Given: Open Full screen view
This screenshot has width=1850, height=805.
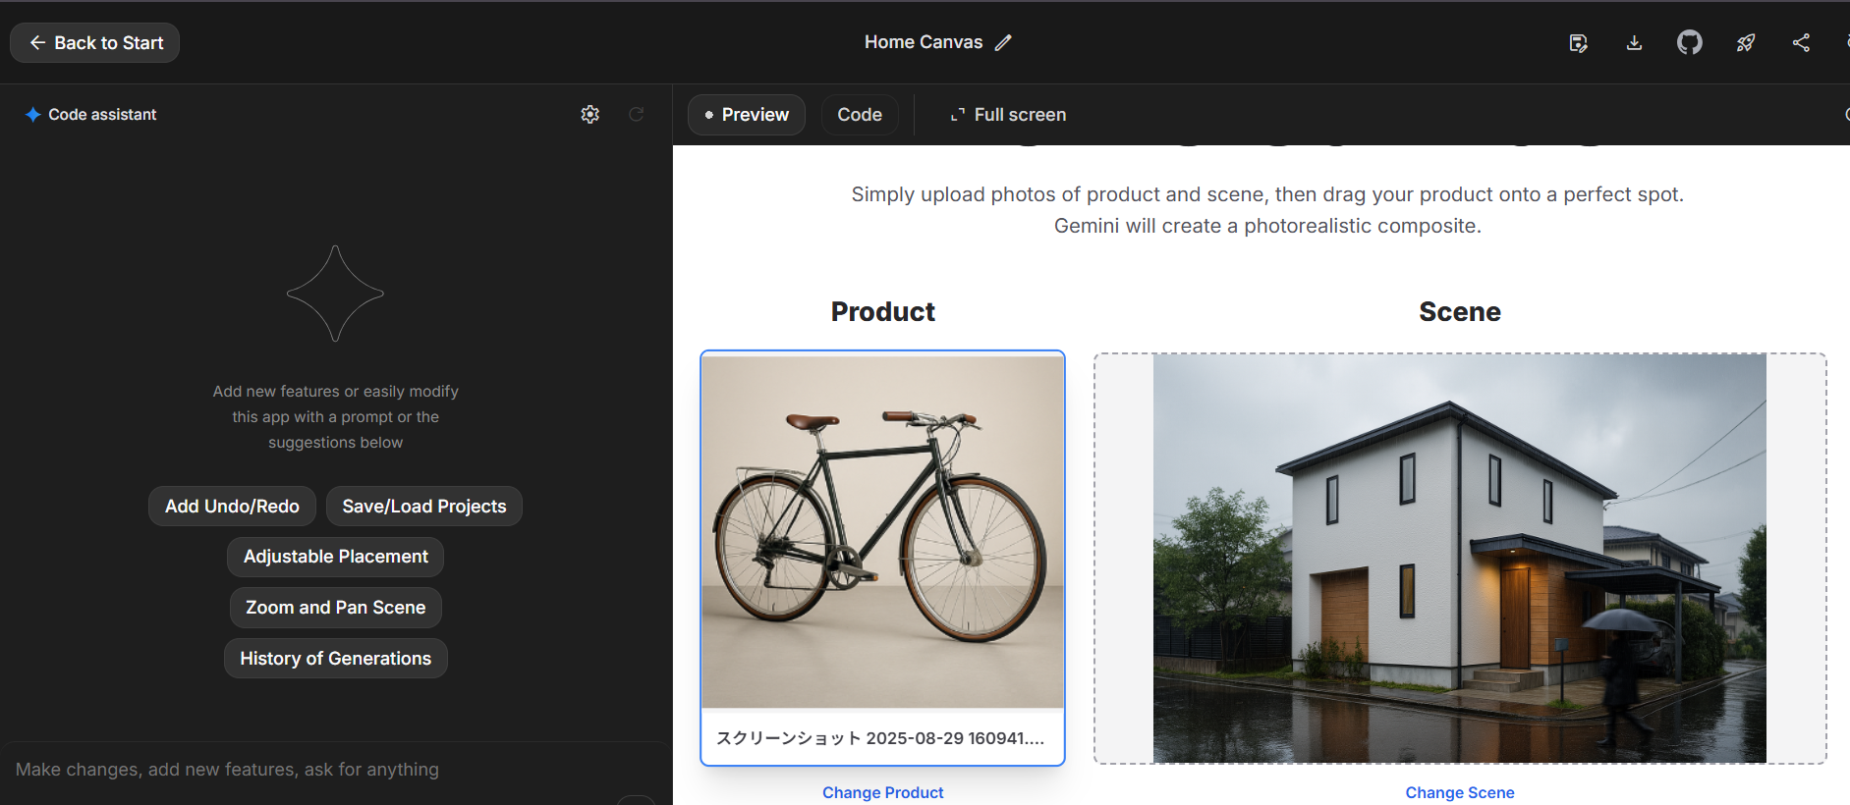Looking at the screenshot, I should pyautogui.click(x=1009, y=115).
